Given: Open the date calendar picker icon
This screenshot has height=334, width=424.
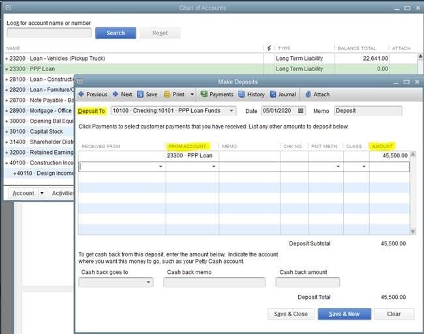Looking at the screenshot, I should [x=301, y=111].
